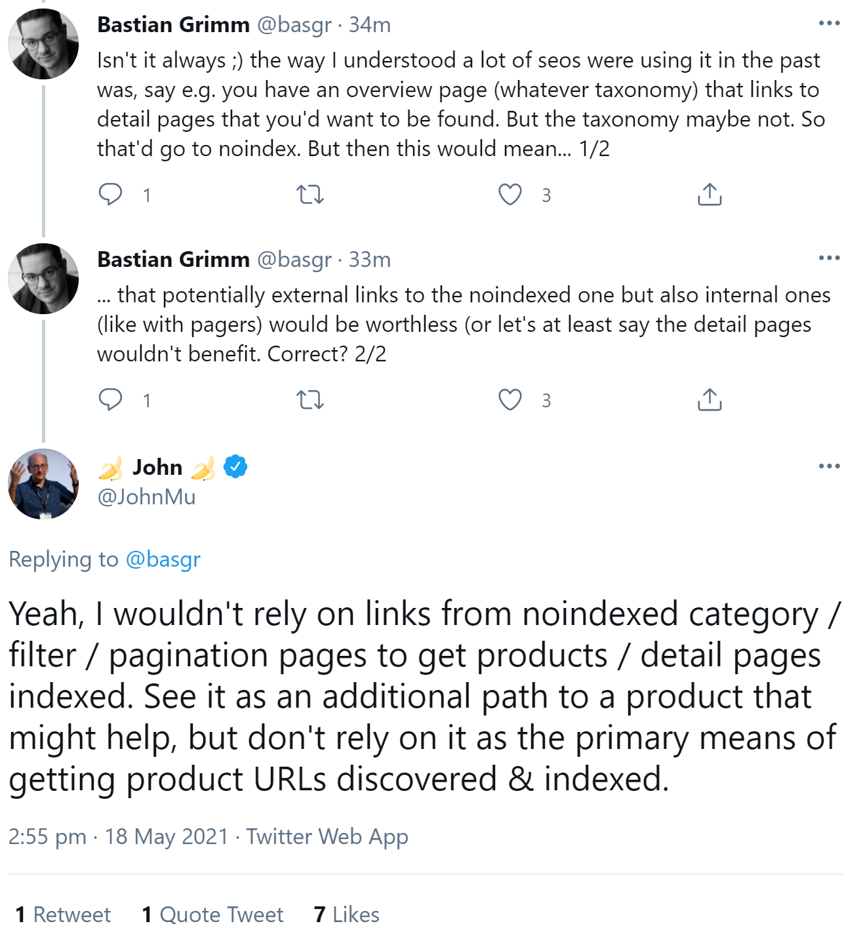Like the 2/2 tweet
Viewport: 861px width, 949px height.
510,400
